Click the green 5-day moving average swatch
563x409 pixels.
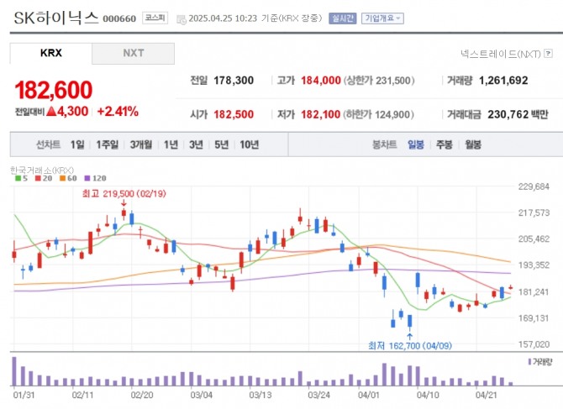point(18,178)
